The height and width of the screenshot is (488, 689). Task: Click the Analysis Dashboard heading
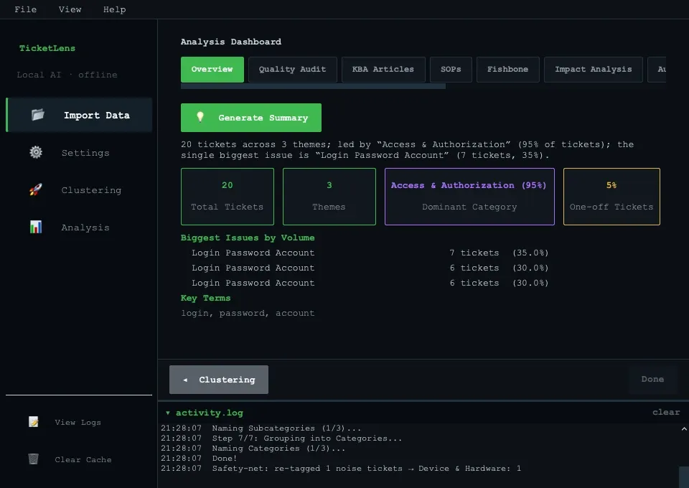[x=231, y=42]
